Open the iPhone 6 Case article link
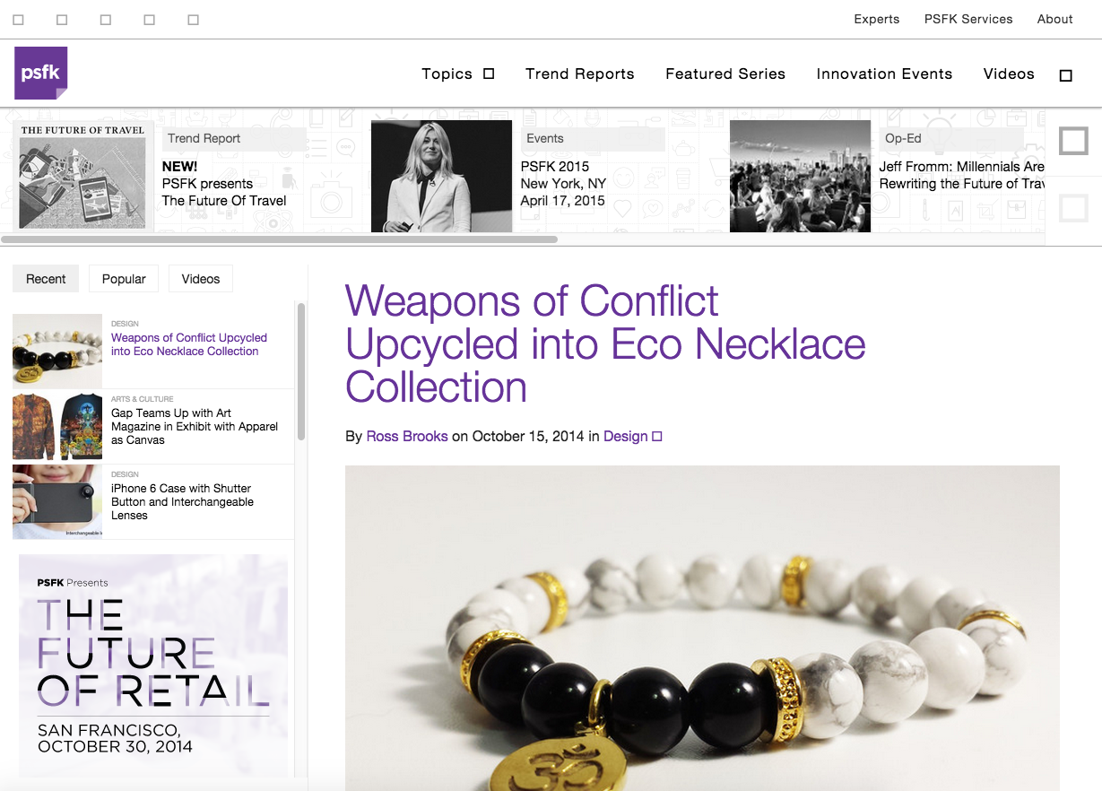This screenshot has width=1102, height=791. coord(182,502)
